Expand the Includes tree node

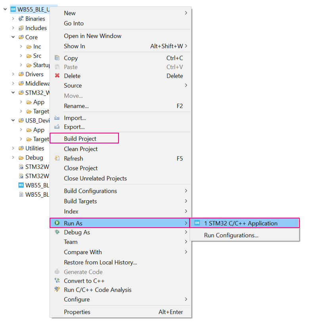click(x=13, y=28)
